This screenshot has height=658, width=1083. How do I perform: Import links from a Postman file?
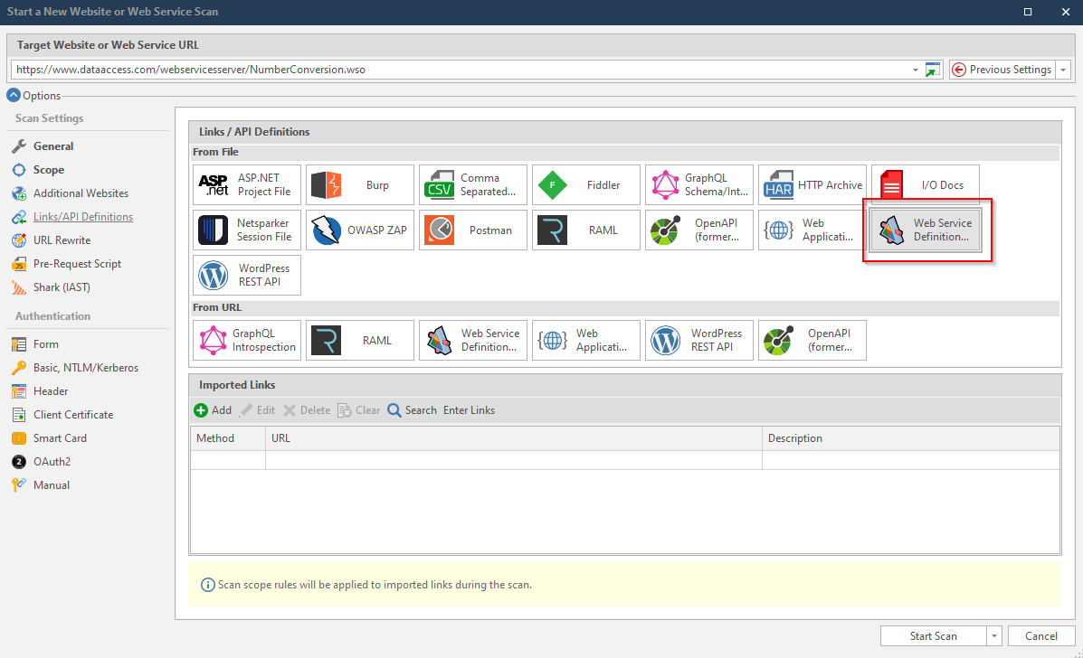tap(472, 230)
